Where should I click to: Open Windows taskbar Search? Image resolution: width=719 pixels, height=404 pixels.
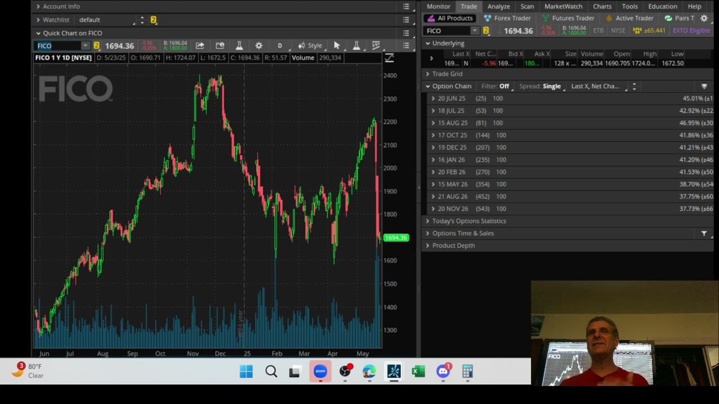pyautogui.click(x=271, y=371)
